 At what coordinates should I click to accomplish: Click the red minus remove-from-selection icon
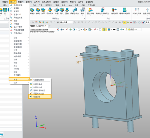coord(131,22)
